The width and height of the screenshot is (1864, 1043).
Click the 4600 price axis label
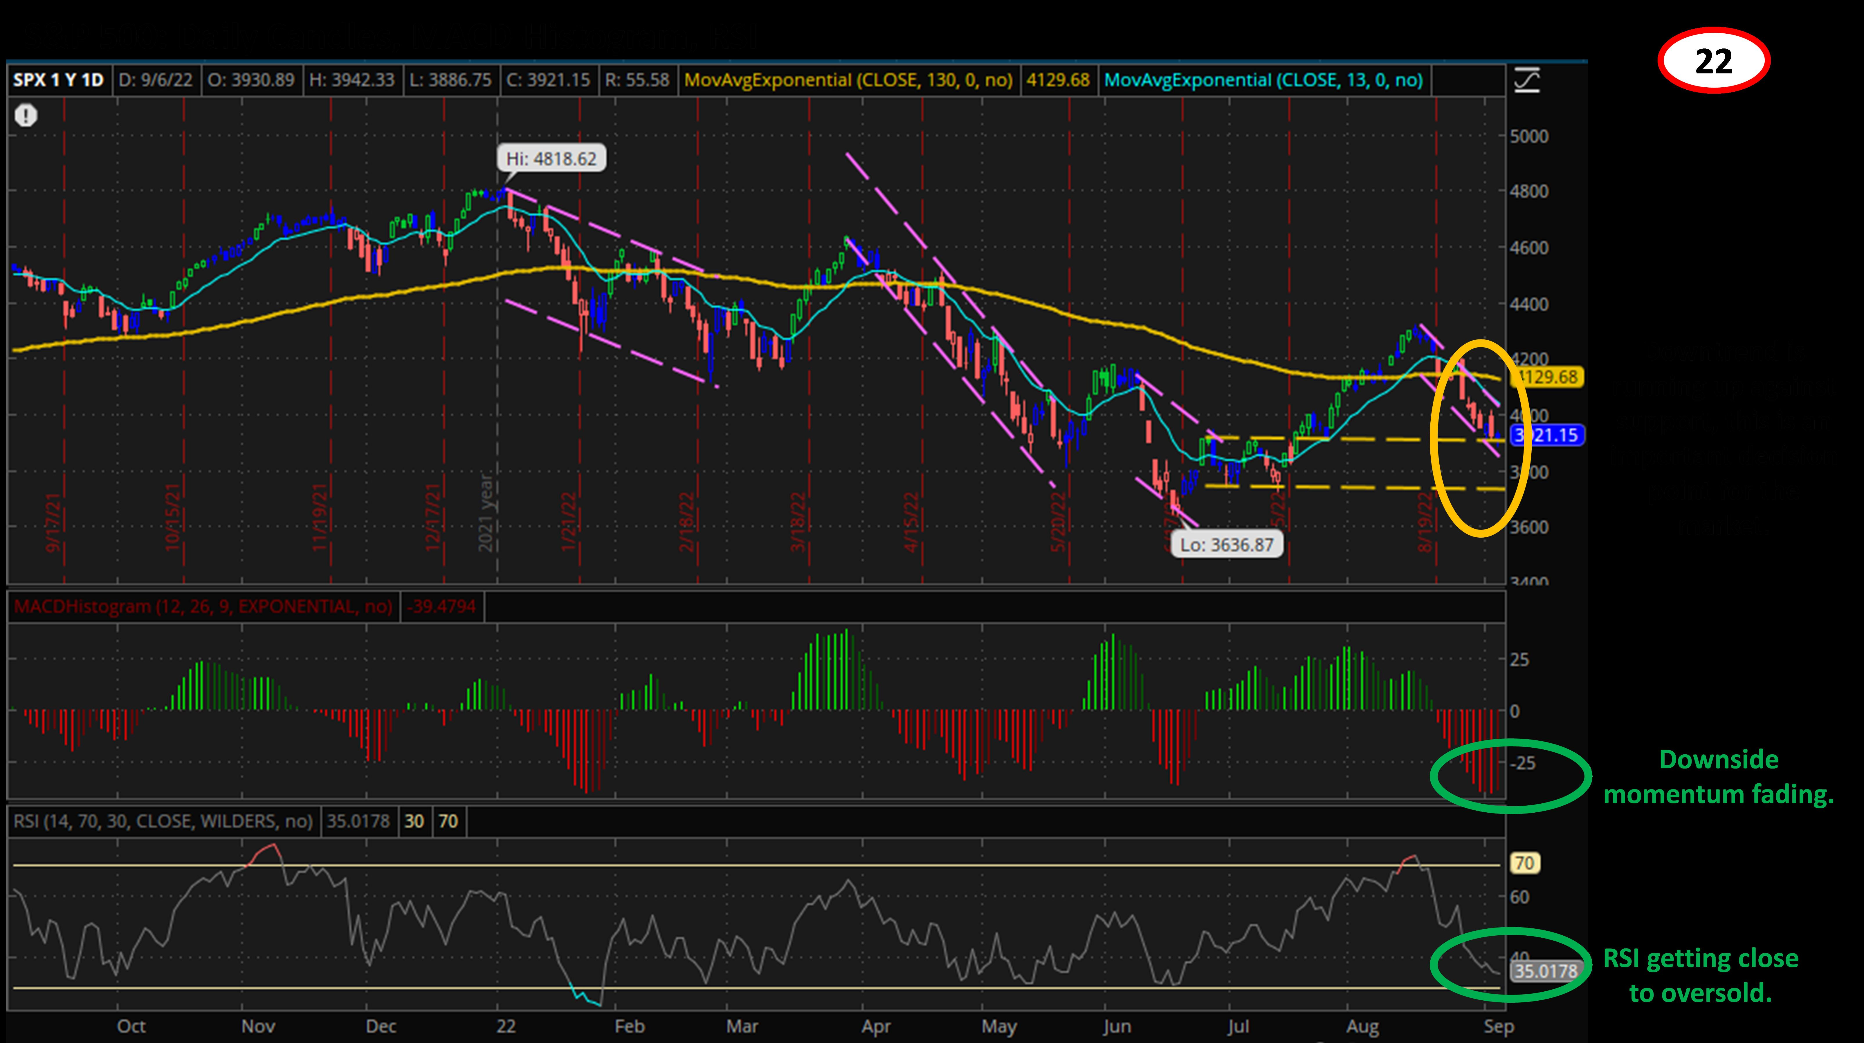tap(1530, 247)
